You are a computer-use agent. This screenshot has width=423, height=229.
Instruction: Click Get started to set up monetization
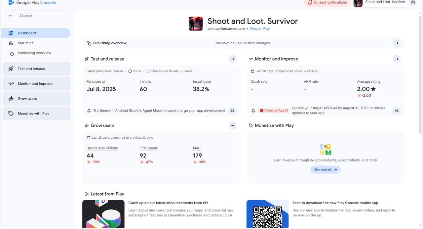325,169
